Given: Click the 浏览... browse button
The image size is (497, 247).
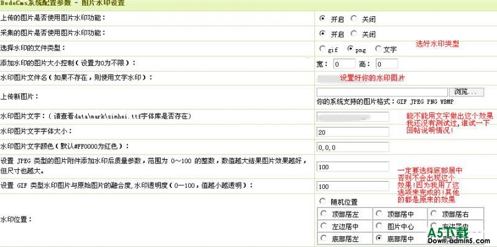Looking at the screenshot, I should [467, 92].
